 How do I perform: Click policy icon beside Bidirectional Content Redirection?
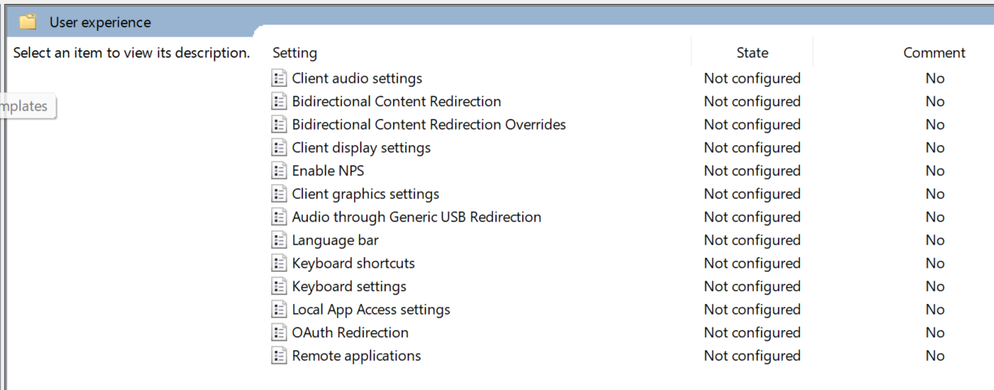tap(279, 101)
